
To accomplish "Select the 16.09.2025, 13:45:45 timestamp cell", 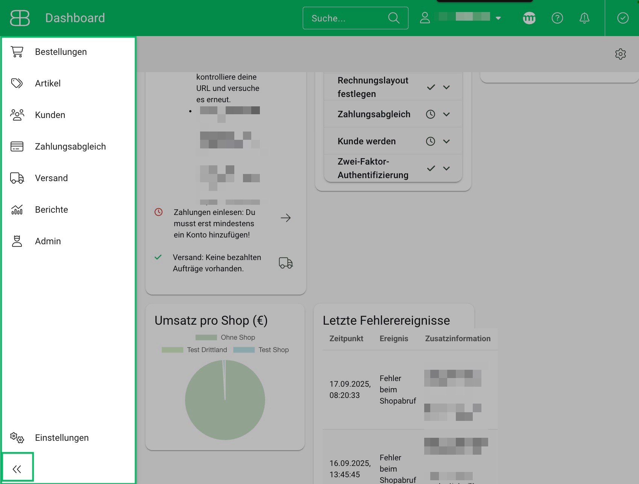I will 350,469.
